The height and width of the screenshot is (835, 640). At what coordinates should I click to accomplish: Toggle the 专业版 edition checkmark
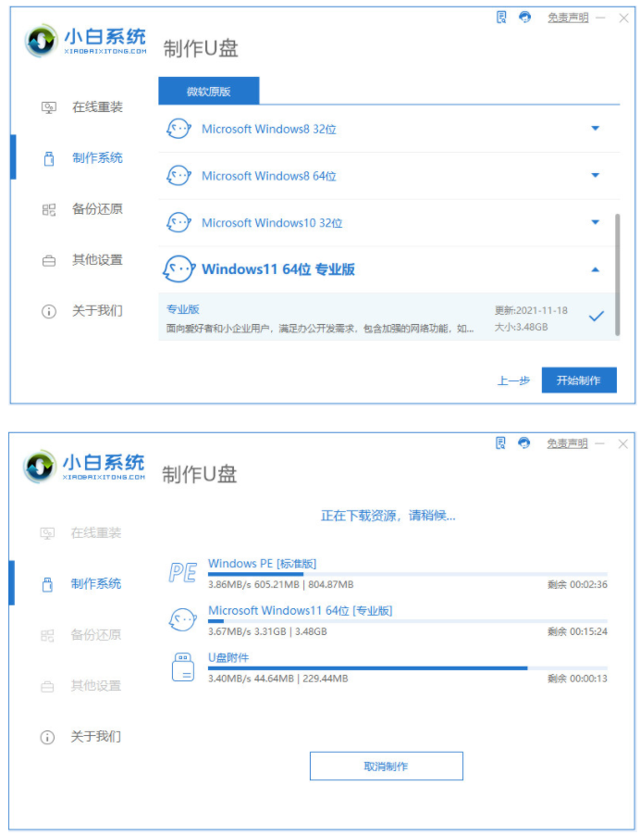(597, 316)
